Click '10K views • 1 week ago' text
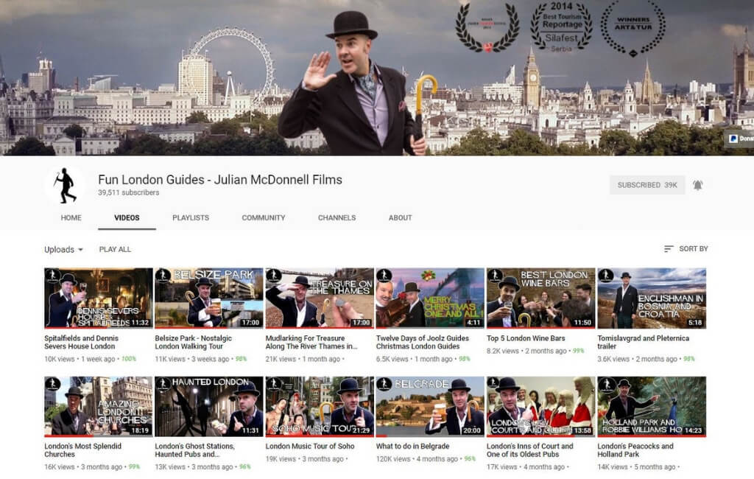 coord(80,359)
